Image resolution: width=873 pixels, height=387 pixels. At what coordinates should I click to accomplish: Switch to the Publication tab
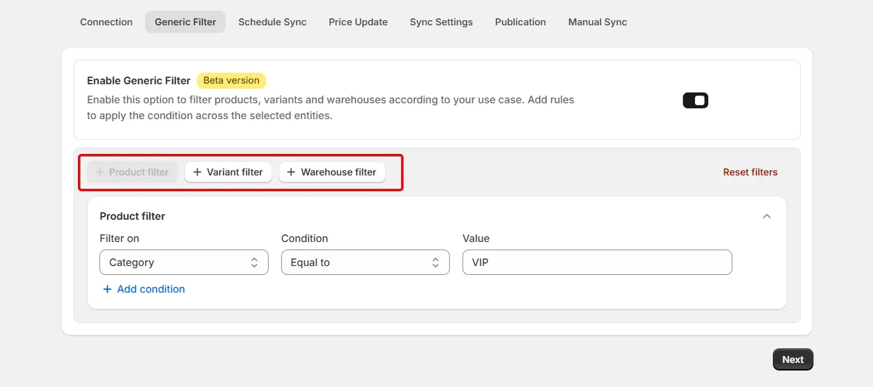pos(520,22)
